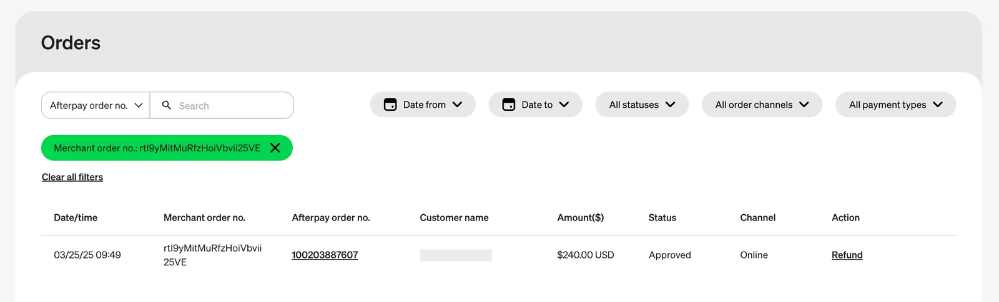Viewport: 999px width, 302px height.
Task: Click the Afterpay order no. column header
Action: pyautogui.click(x=331, y=217)
